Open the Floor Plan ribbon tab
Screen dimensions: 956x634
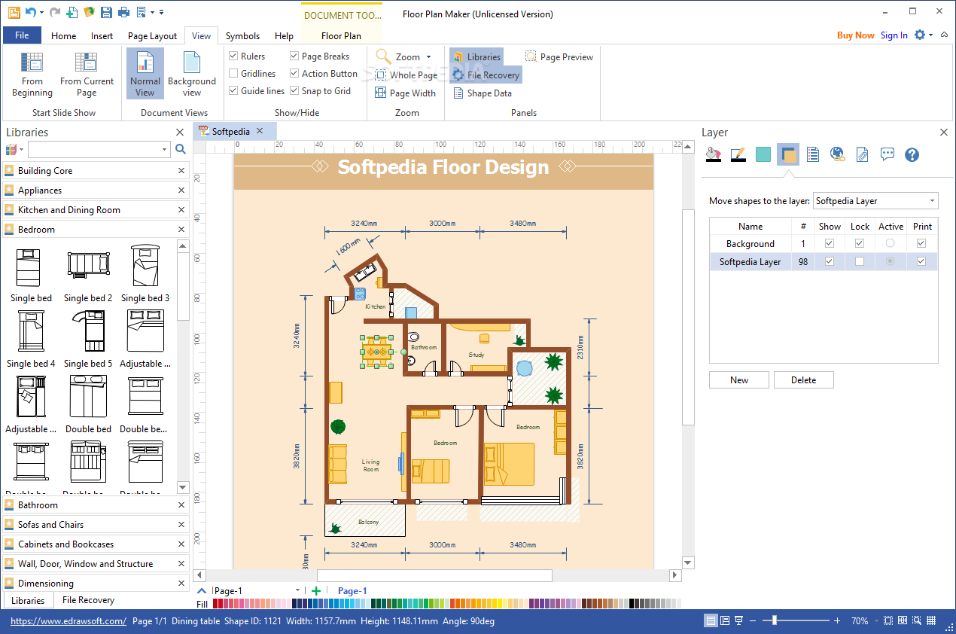[341, 35]
